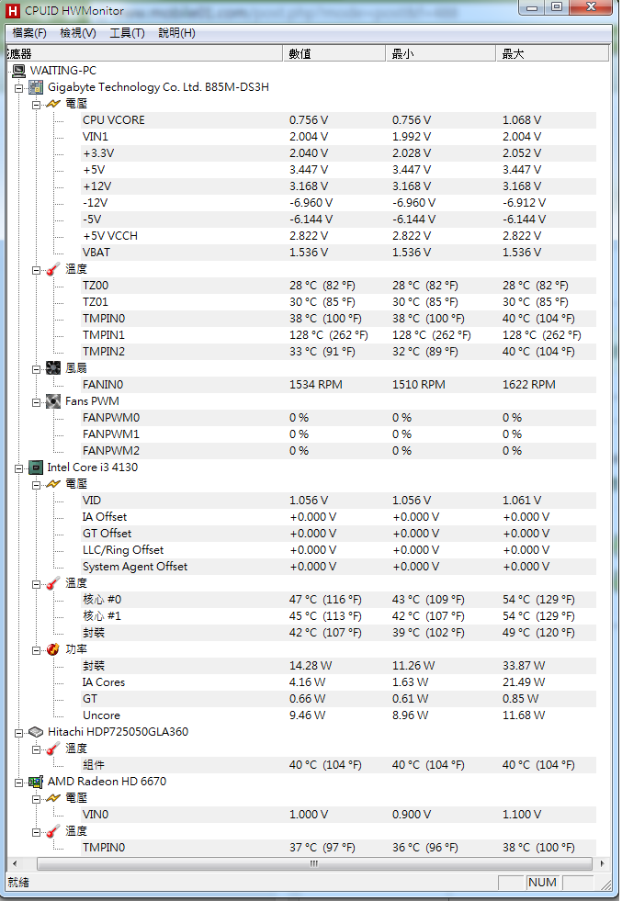Click the fan icon beside 風扇
The width and height of the screenshot is (622, 901).
coord(53,368)
